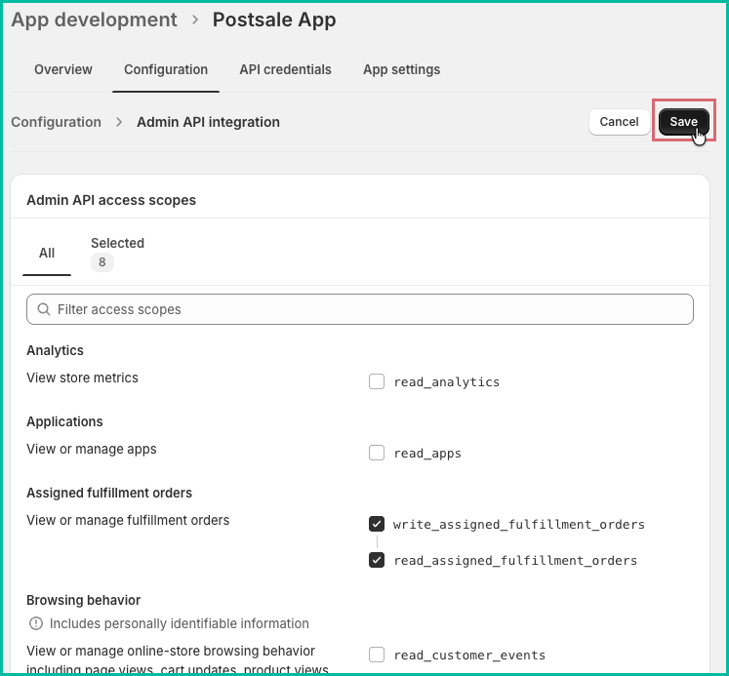This screenshot has width=729, height=676.
Task: Save the Admin API integration changes
Action: 683,122
